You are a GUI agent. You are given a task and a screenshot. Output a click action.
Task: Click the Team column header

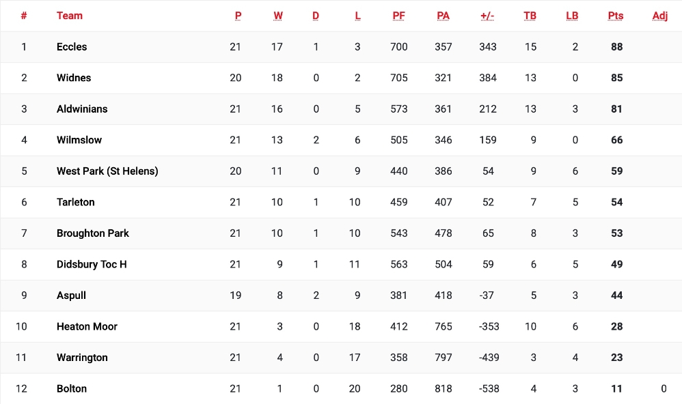pyautogui.click(x=70, y=16)
